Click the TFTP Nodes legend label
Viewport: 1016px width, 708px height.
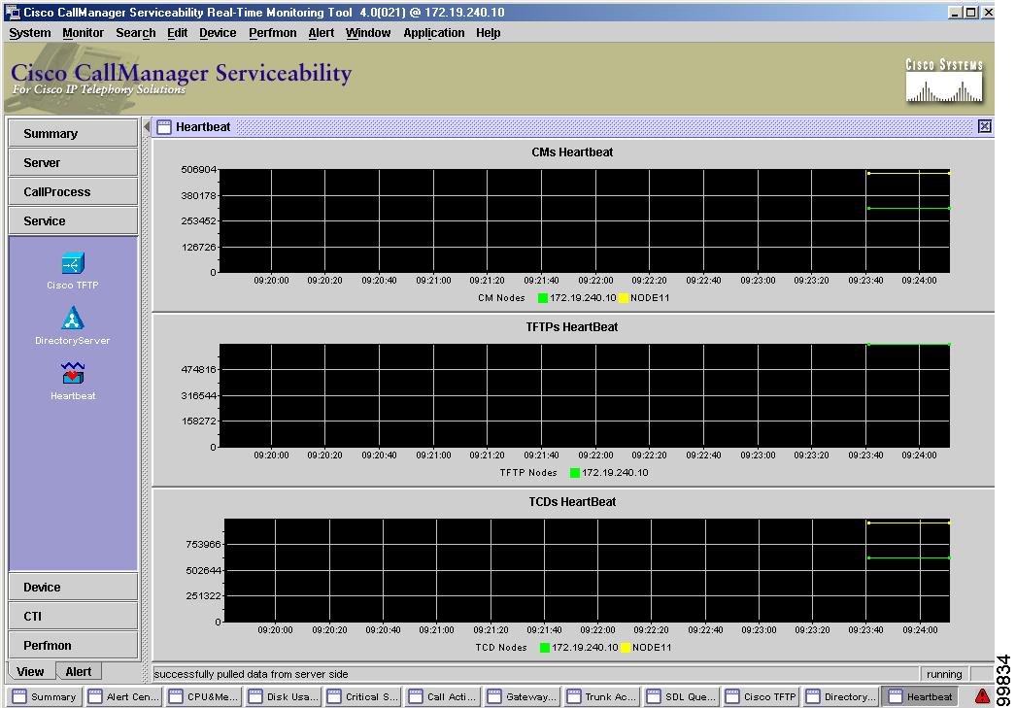[x=528, y=473]
